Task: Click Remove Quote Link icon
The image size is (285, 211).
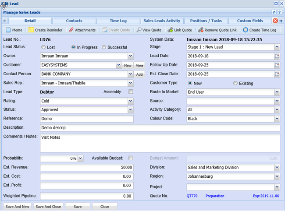Action: click(201, 30)
